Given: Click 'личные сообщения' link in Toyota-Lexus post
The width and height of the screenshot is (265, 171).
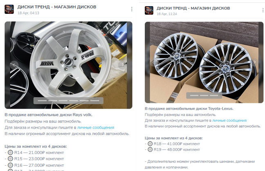Looking at the screenshot, I should (x=229, y=120).
